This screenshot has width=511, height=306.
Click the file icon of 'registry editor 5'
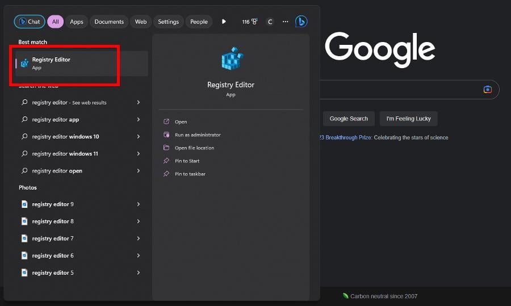tap(24, 273)
